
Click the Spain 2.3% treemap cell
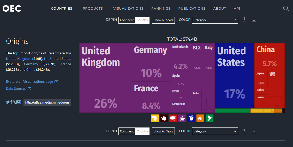click(181, 80)
